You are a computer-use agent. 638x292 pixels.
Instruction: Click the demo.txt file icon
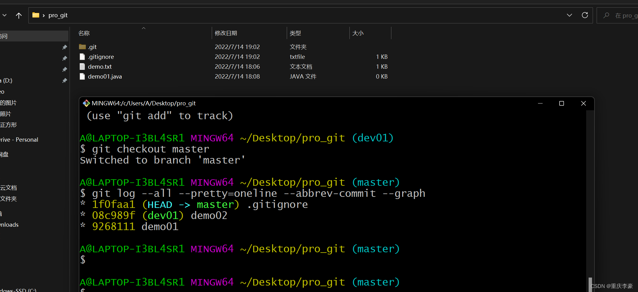82,67
